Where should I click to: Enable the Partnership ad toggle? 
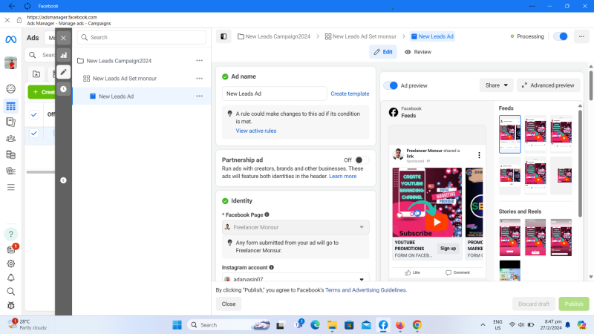tap(362, 160)
